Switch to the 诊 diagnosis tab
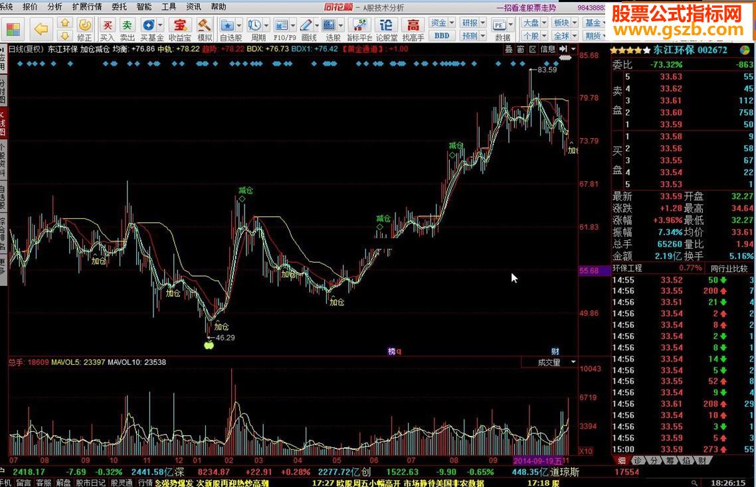 point(638,461)
